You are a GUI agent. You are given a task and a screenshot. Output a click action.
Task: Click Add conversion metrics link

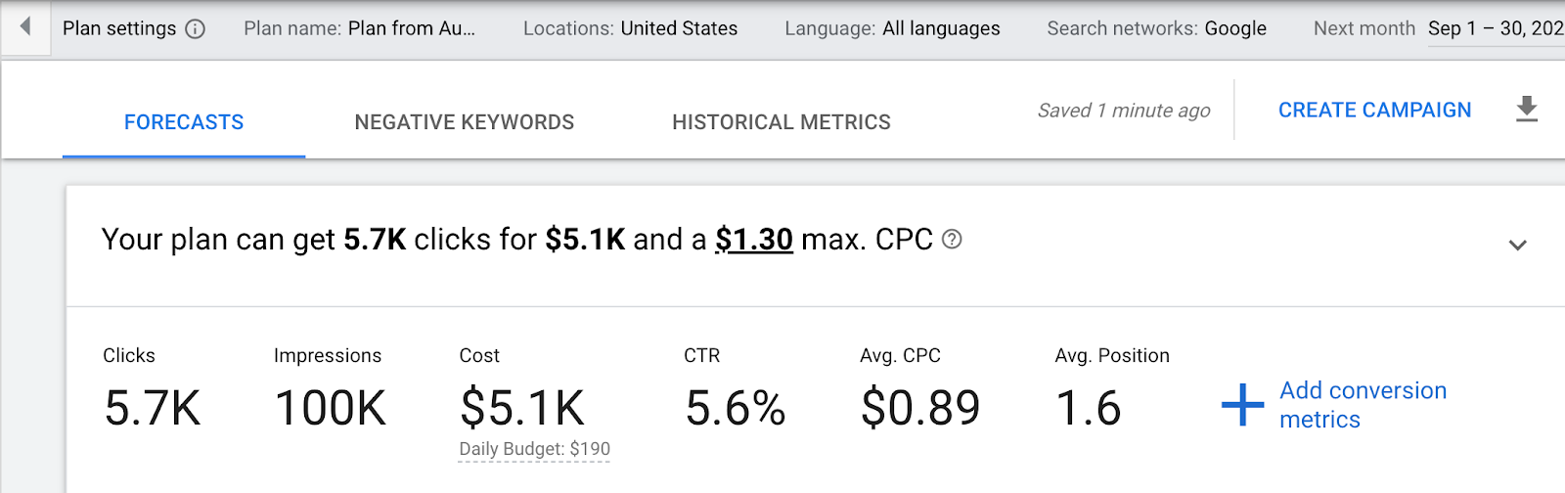pyautogui.click(x=1363, y=405)
